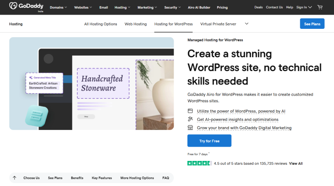Click the Try for Free button
The width and height of the screenshot is (334, 186).
[210, 140]
